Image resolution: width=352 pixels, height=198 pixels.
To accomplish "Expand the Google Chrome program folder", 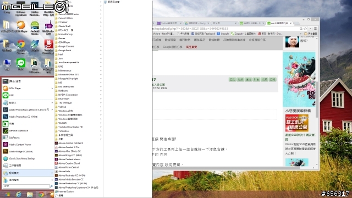I will point(78,46).
